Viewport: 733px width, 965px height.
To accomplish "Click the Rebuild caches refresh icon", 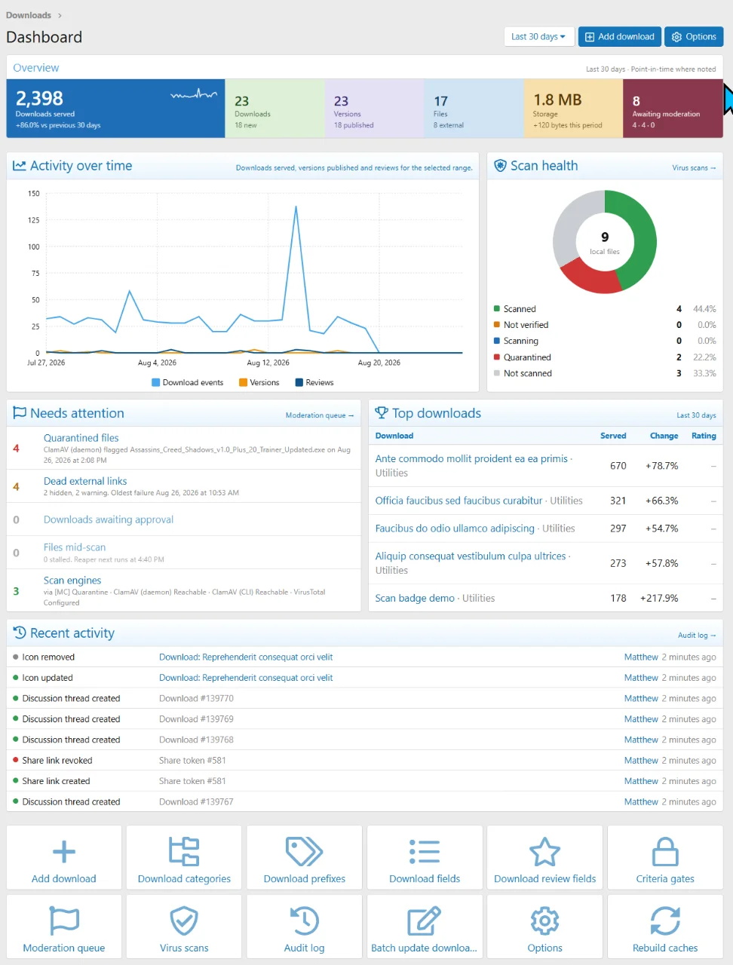I will click(665, 921).
